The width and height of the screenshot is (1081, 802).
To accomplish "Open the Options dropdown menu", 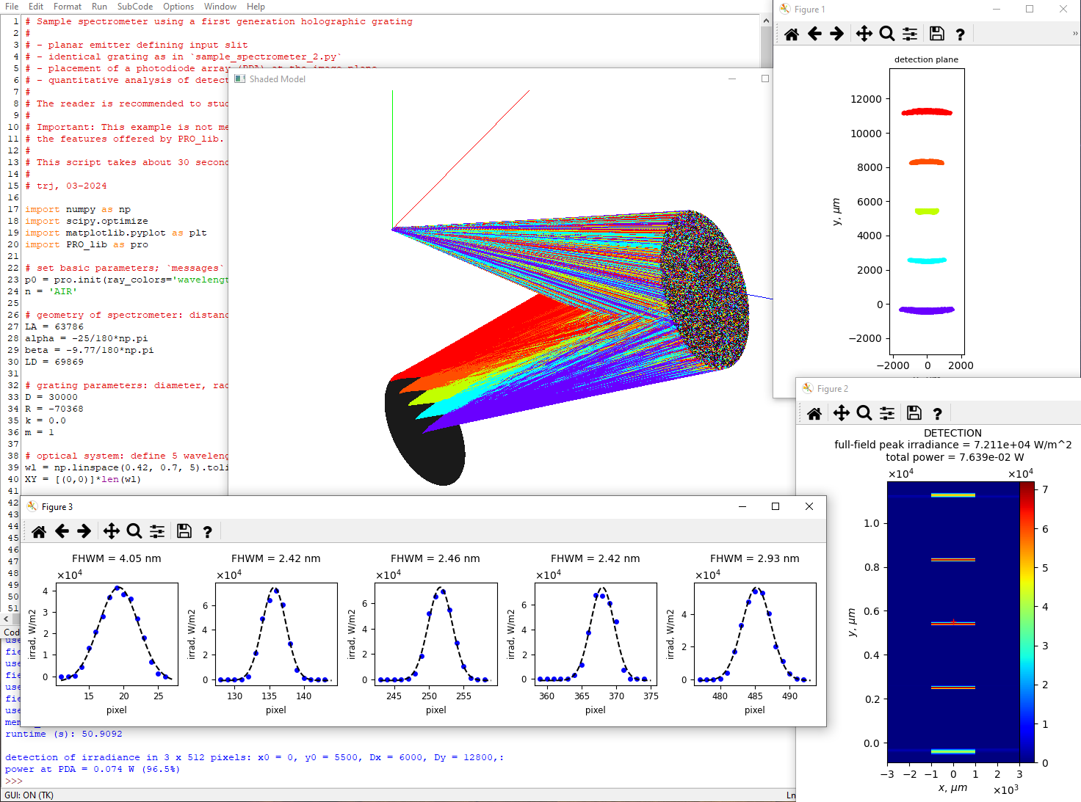I will 178,7.
